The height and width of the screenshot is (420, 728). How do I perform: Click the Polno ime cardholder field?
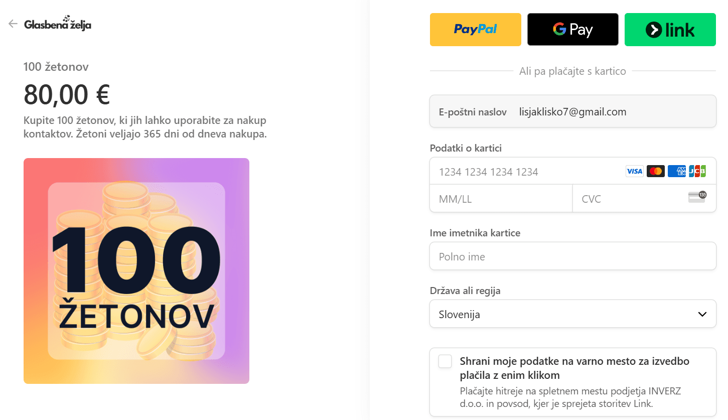(x=572, y=256)
